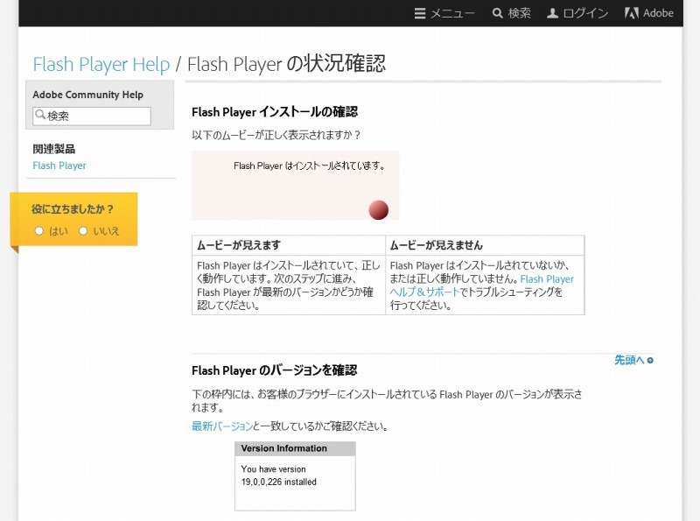Focus the Adobe Community Help search field
Screen dimensions: 700x521
pyautogui.click(x=92, y=116)
